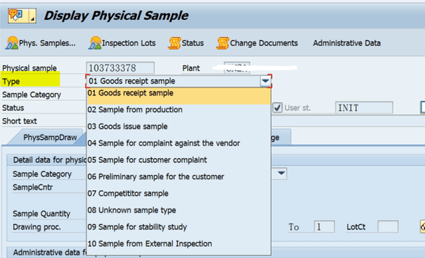This screenshot has height=258, width=425.
Task: Click the INIT user status field
Action: point(364,107)
